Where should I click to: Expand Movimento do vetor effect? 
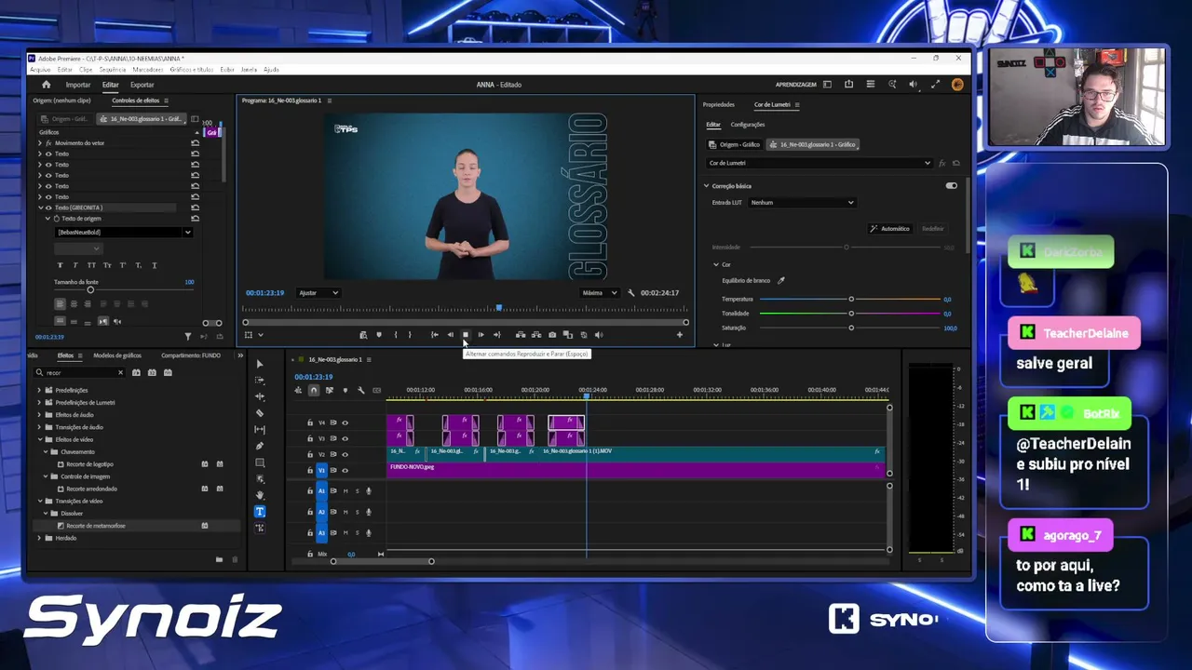click(39, 143)
